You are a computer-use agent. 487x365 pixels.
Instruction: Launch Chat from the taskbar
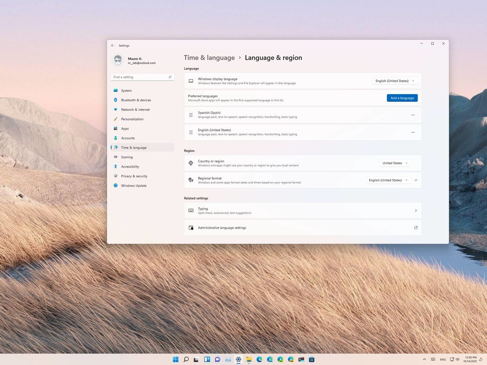[218, 359]
